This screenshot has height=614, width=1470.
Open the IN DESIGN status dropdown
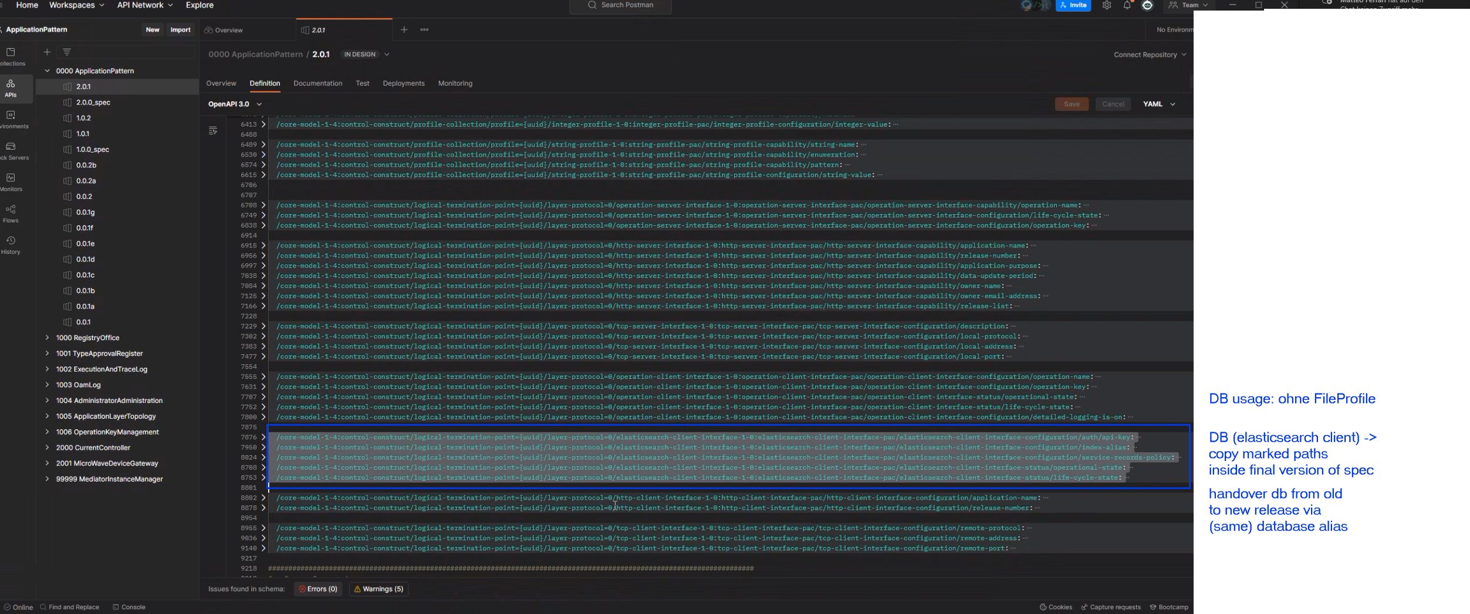(366, 54)
